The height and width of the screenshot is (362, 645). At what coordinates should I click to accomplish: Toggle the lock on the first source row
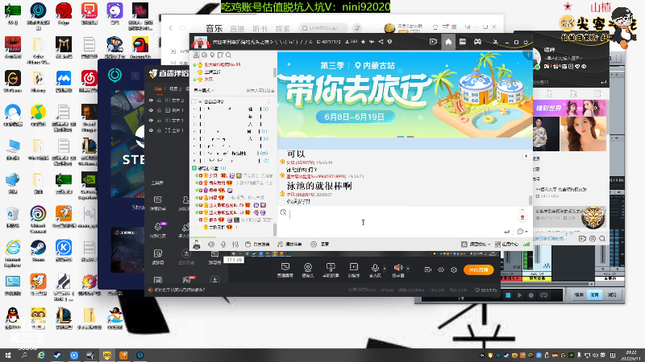point(159,100)
